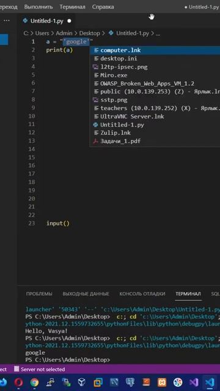Open the Переход menu
Viewport: 220px width, 391px height.
tap(9, 7)
